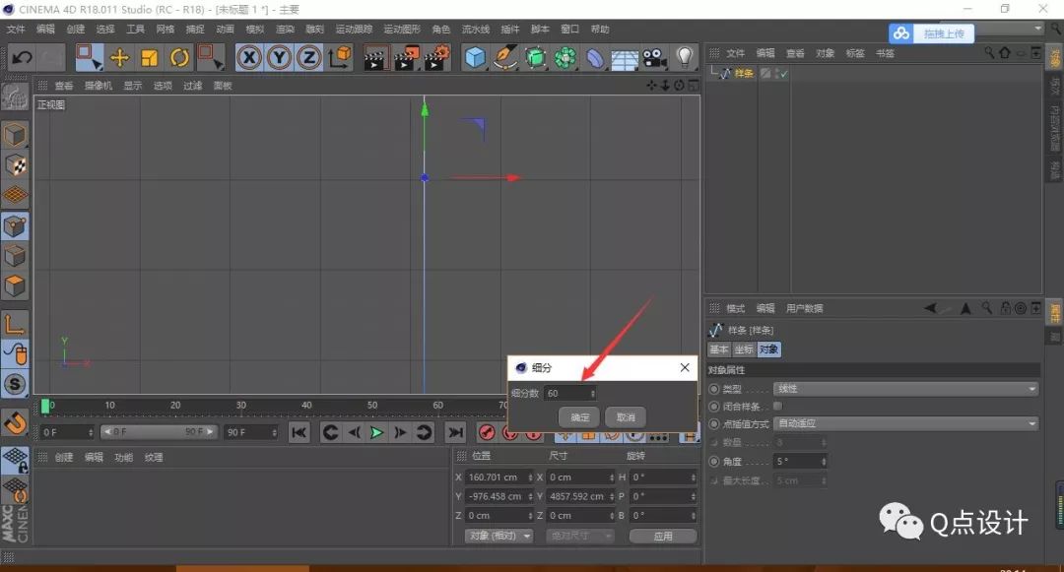Switch to the 坐标 attribute tab
Image resolution: width=1064 pixels, height=572 pixels.
(744, 349)
